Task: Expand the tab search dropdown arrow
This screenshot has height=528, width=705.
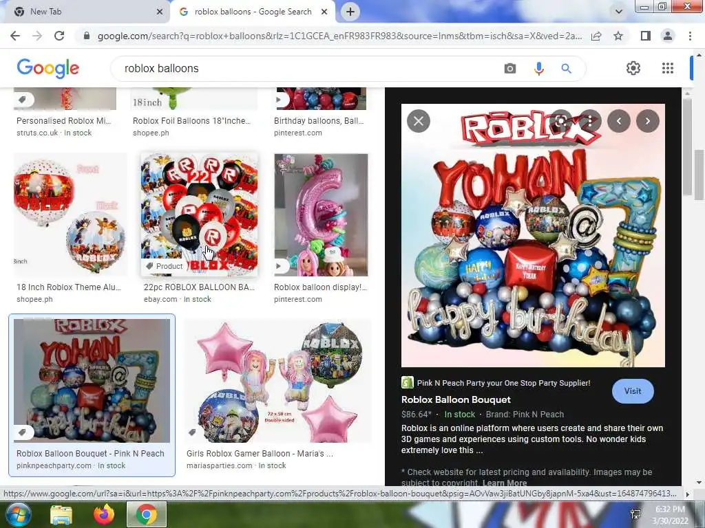Action: tap(619, 12)
